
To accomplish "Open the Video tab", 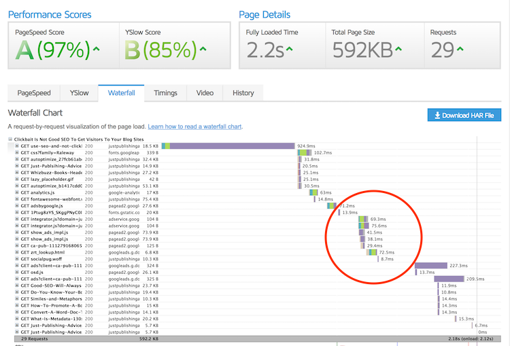I will 205,93.
